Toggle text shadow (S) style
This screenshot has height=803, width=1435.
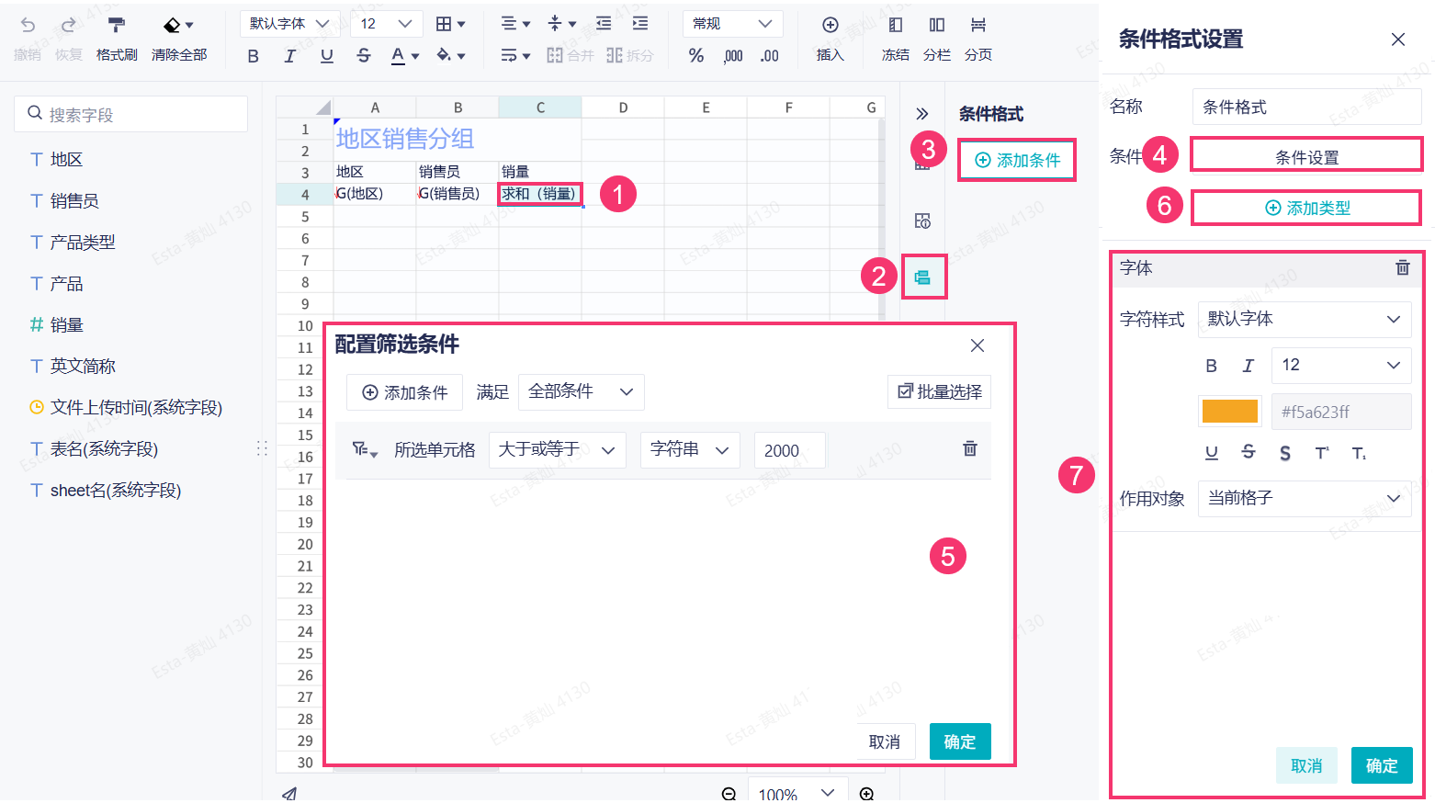coord(1285,453)
